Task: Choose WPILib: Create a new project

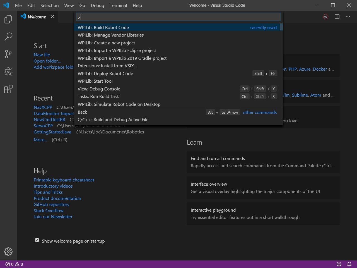Action: coord(106,43)
